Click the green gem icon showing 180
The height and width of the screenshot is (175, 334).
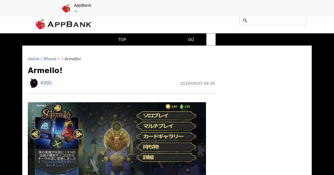tap(181, 106)
